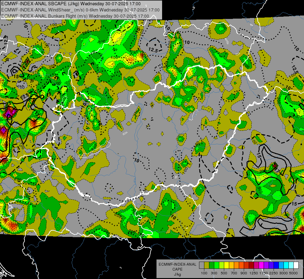Select the dark green legend swatch
304x279 pixels.
211,265
